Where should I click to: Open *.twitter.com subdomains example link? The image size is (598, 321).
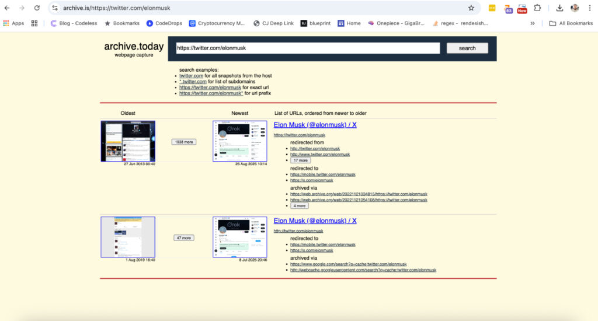193,82
